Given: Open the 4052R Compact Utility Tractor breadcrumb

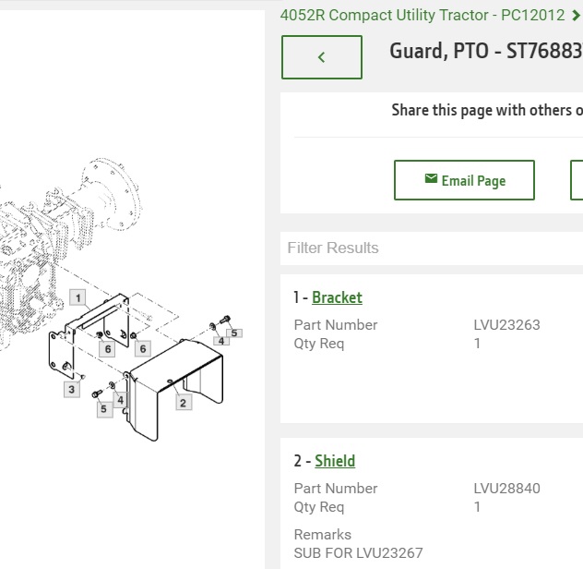Looking at the screenshot, I should click(x=422, y=16).
